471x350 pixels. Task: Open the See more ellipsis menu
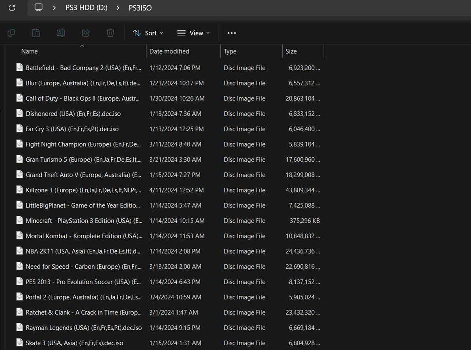tap(232, 33)
